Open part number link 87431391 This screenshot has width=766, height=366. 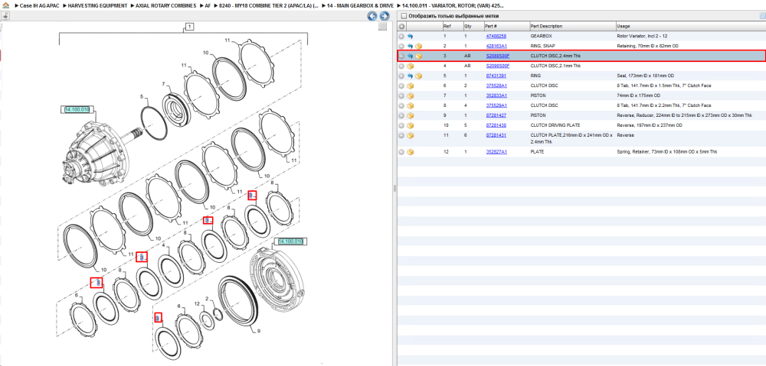point(496,76)
